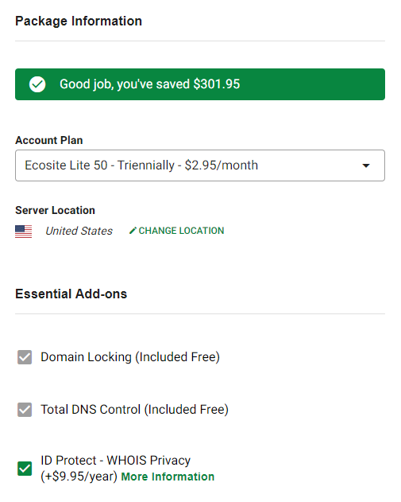Click the green savings notification banner
The height and width of the screenshot is (502, 401).
200,84
